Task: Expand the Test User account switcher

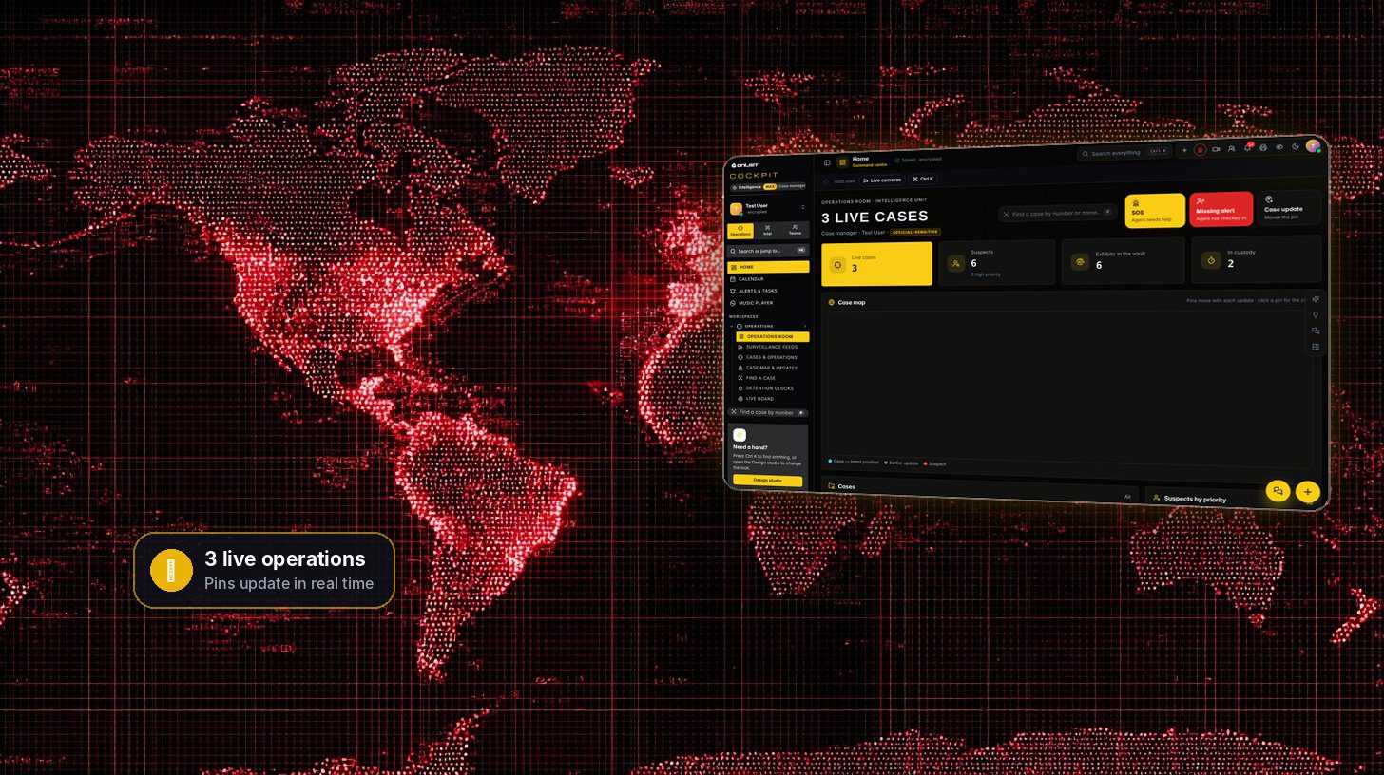Action: (x=768, y=208)
